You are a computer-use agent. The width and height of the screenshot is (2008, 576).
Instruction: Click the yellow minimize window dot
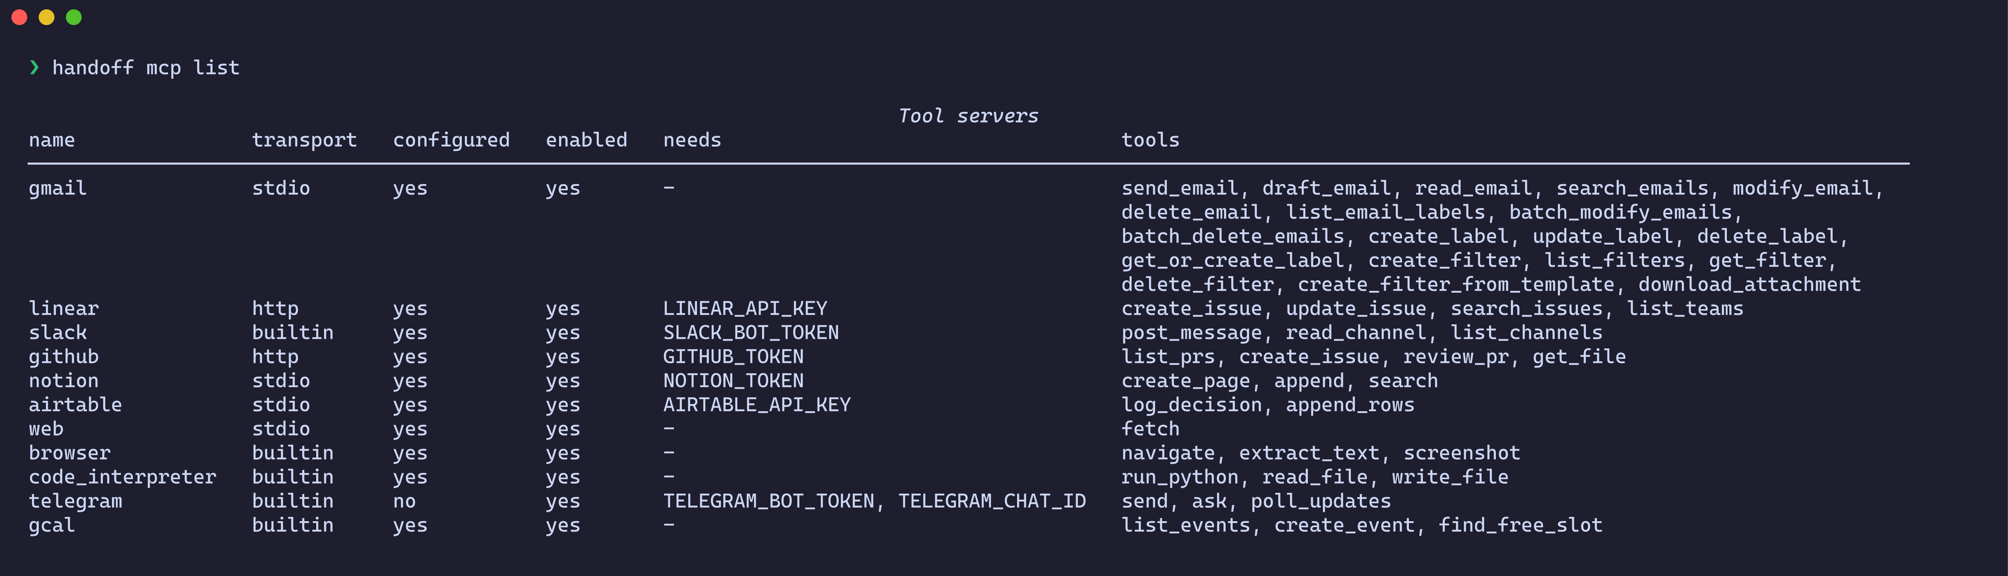tap(47, 17)
